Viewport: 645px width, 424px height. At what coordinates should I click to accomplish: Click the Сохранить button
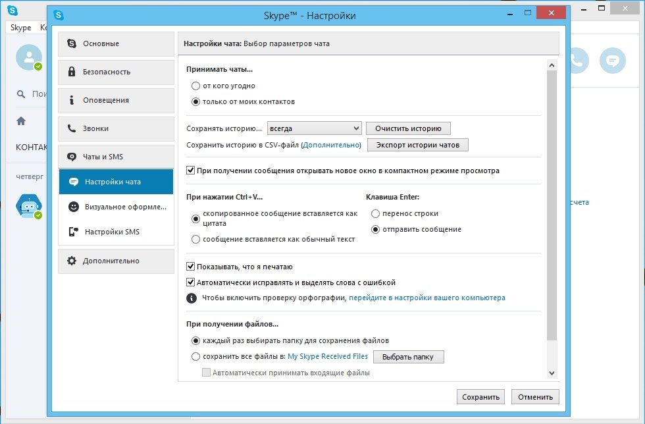[x=480, y=397]
